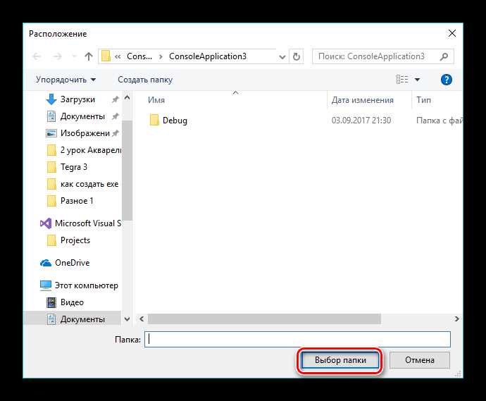Select Microsoft Visual S node in tree

click(88, 223)
